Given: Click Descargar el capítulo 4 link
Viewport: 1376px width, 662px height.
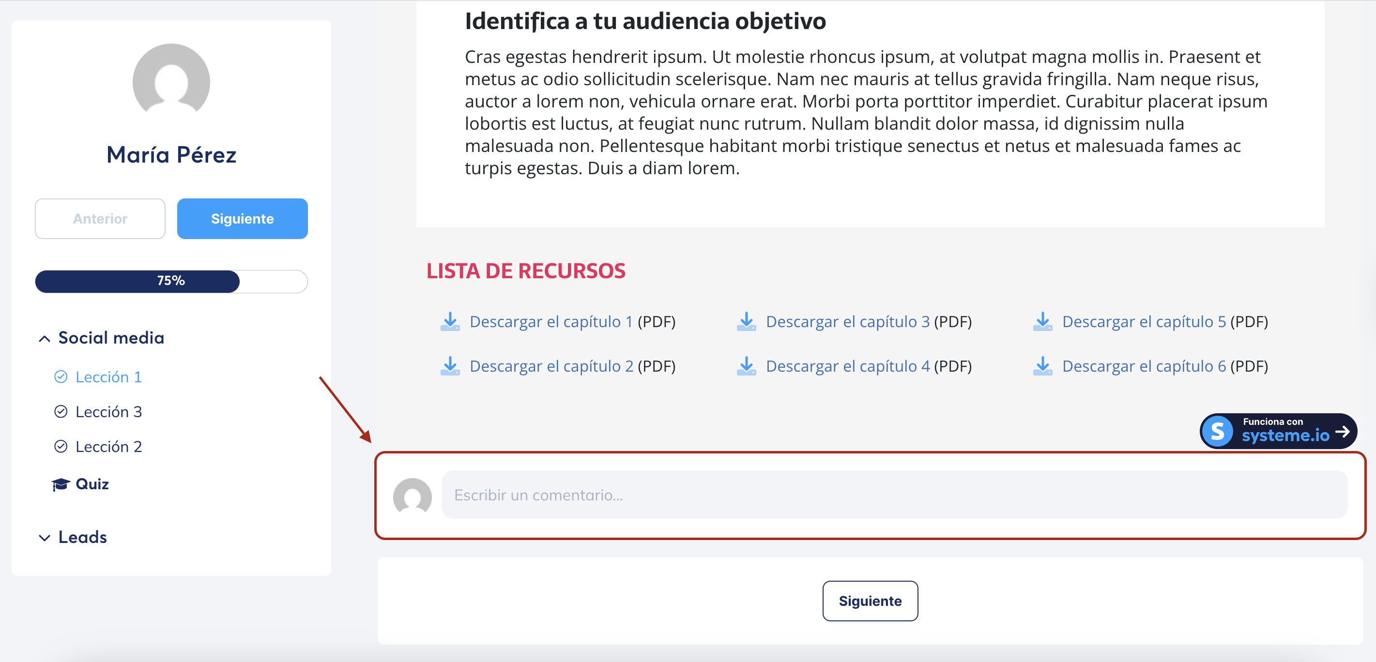Looking at the screenshot, I should tap(847, 366).
